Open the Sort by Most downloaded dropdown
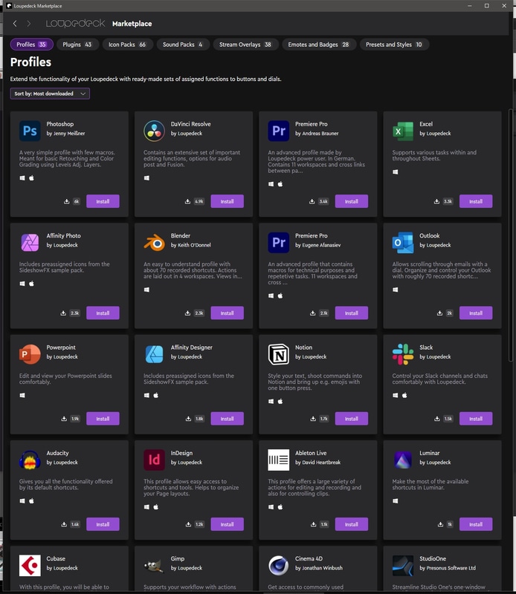Image resolution: width=516 pixels, height=594 pixels. [x=51, y=94]
